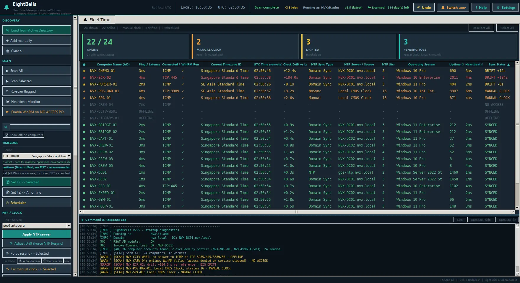The width and height of the screenshot is (520, 283).
Task: Click the magnifier icon on Load from Active Directory
Action: 8,30
